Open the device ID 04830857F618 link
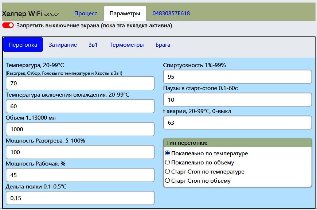 click(x=171, y=13)
